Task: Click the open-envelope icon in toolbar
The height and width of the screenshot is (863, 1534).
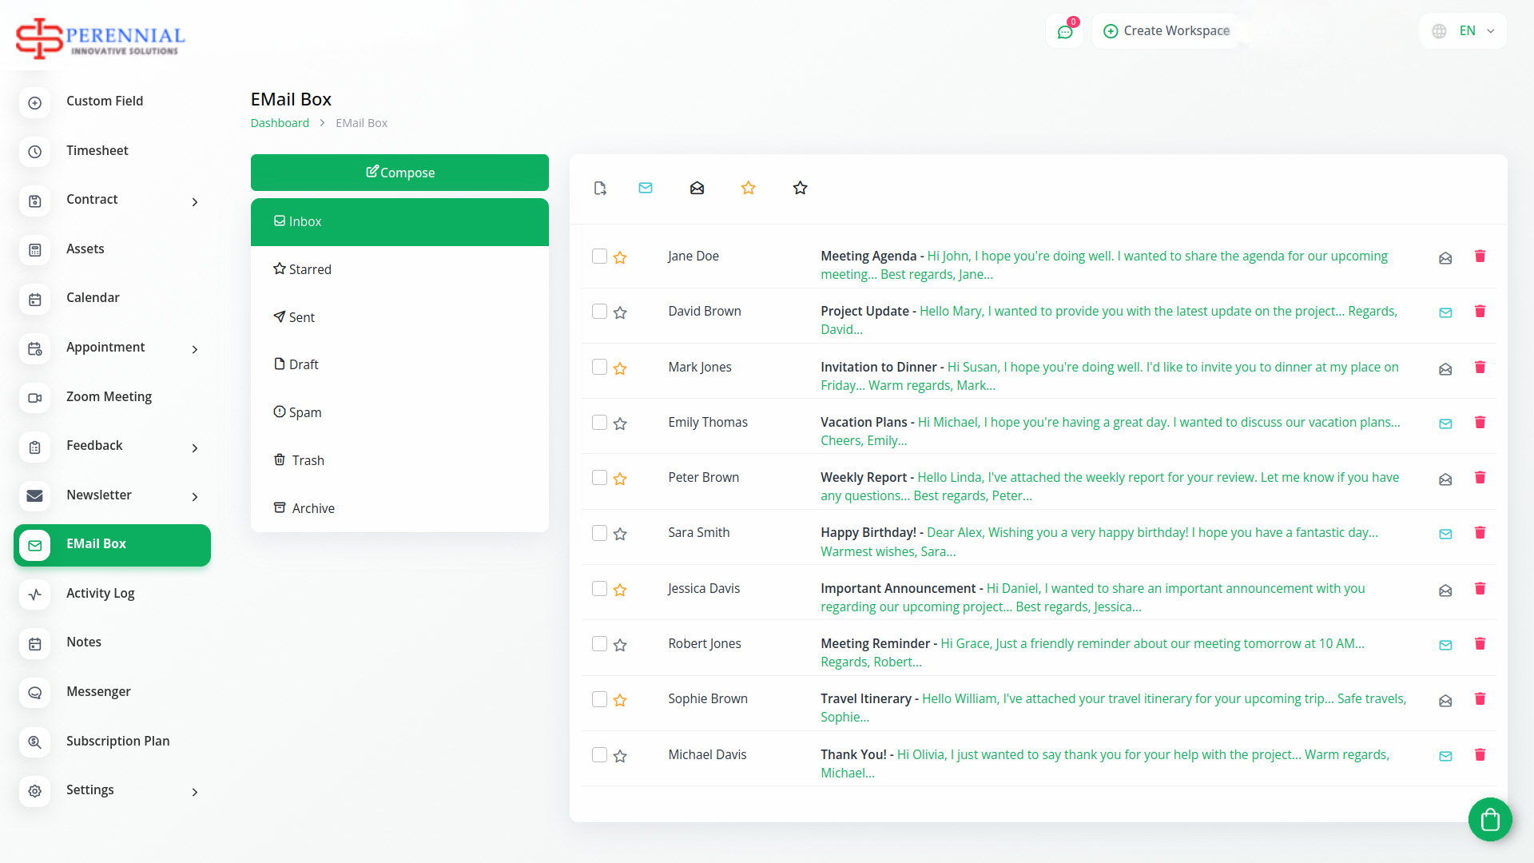Action: 697,188
